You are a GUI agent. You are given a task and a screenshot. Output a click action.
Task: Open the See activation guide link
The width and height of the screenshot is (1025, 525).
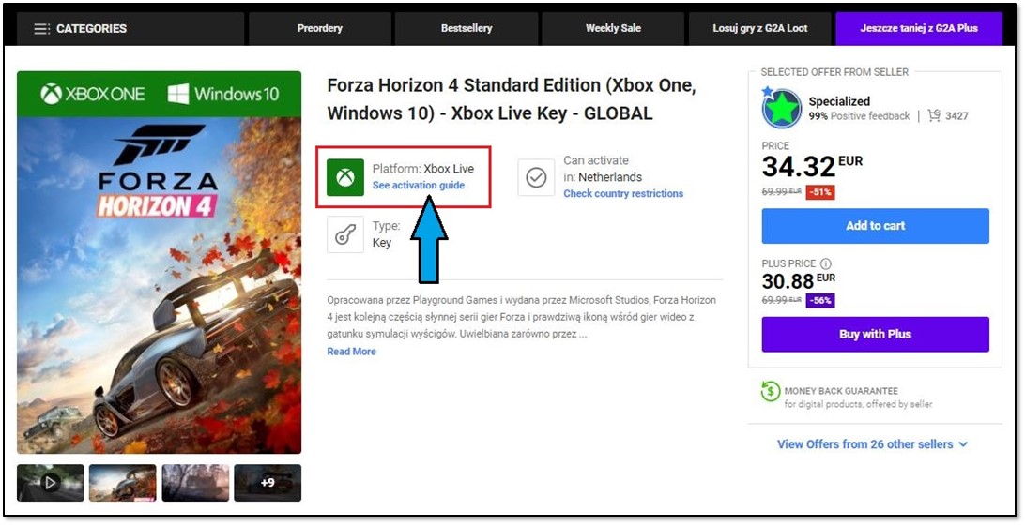pyautogui.click(x=419, y=186)
